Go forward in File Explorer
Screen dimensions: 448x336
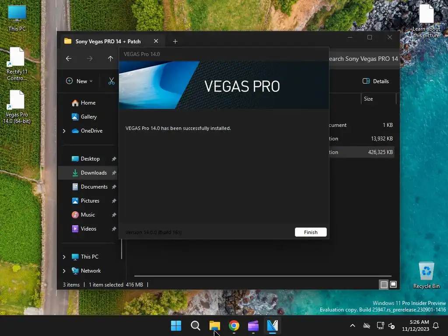point(90,59)
